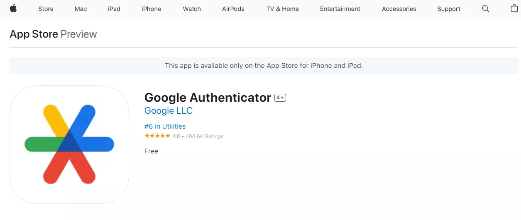Open the shopping bag icon
Screen dimensions: 521x220
pos(514,8)
